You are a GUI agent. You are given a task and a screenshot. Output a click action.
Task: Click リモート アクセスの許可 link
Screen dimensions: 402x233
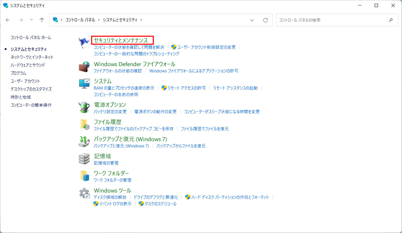coord(186,88)
